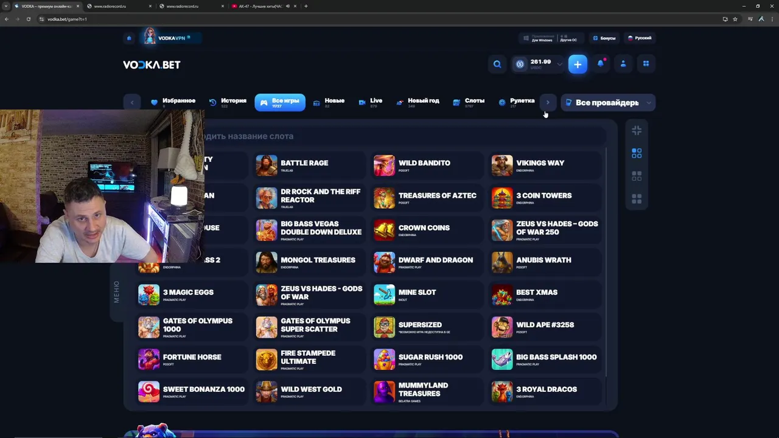
Task: Open notifications via the bell icon
Action: point(601,63)
